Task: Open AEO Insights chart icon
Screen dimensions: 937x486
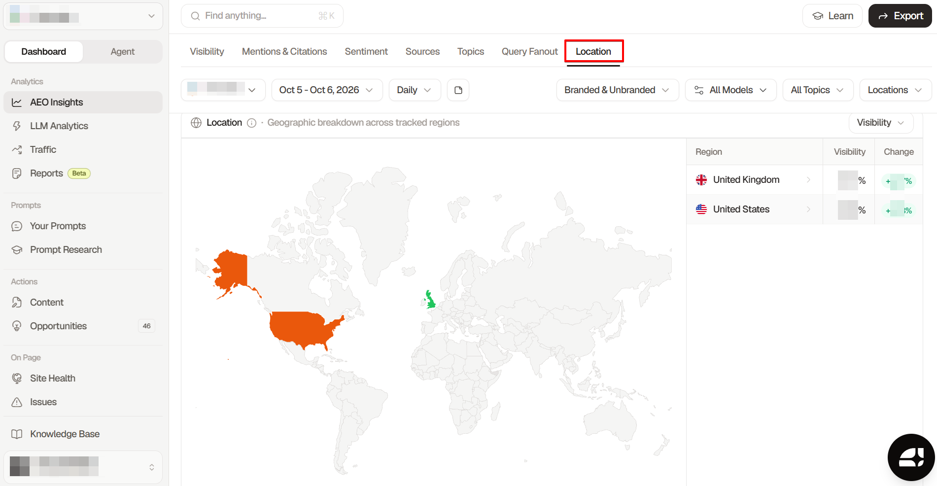Action: (17, 103)
